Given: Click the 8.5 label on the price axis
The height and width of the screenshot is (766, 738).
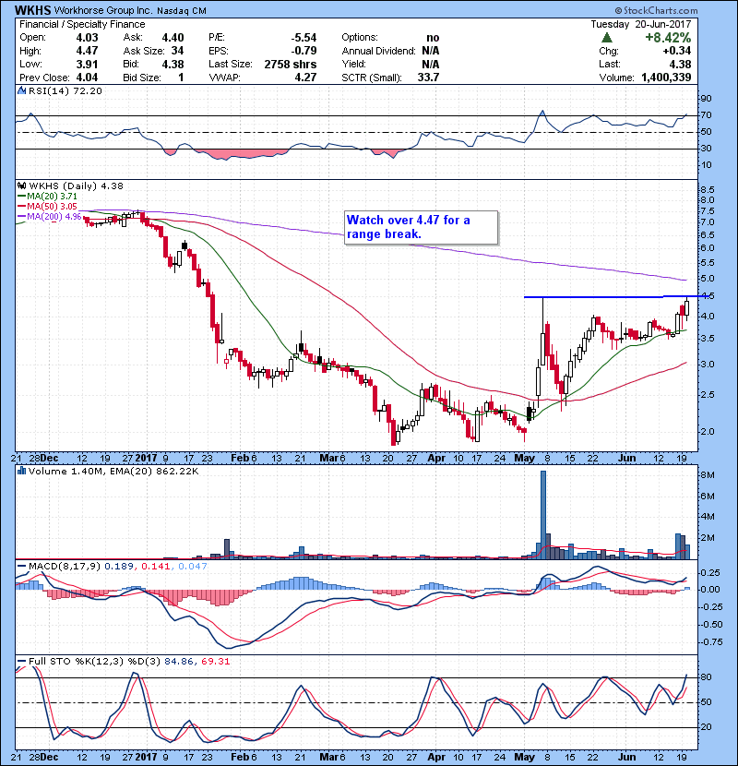Looking at the screenshot, I should point(707,189).
